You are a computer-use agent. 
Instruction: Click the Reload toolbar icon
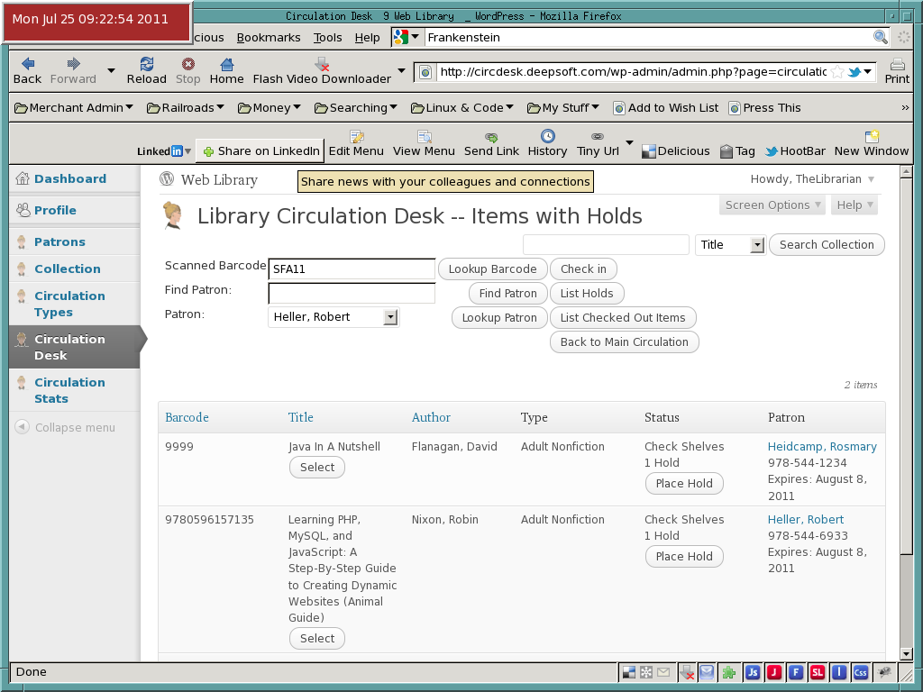coord(147,64)
